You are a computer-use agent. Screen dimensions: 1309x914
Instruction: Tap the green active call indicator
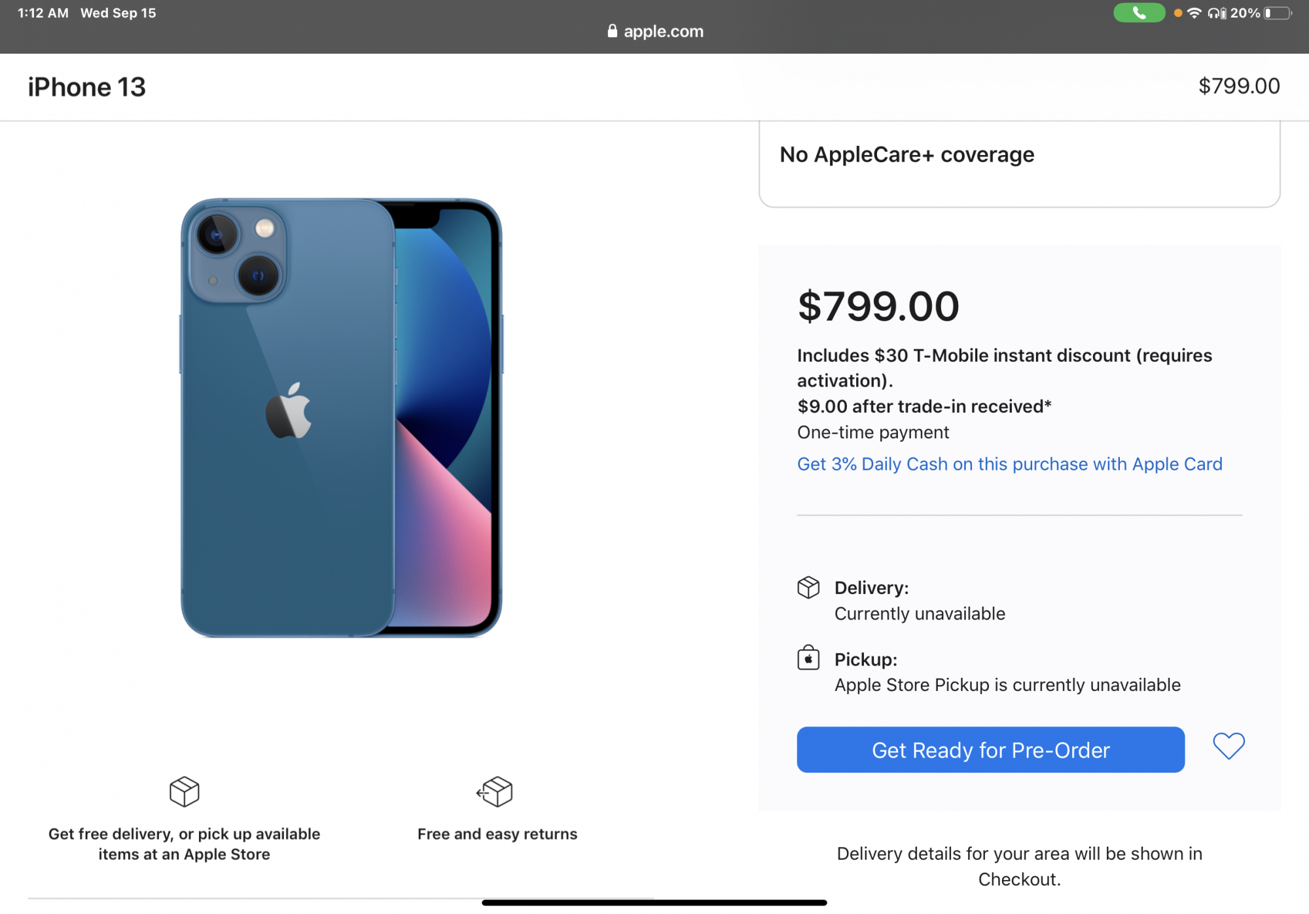pyautogui.click(x=1139, y=13)
